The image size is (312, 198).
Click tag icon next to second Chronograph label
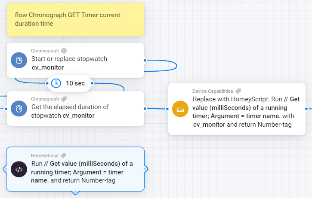coord(64,99)
